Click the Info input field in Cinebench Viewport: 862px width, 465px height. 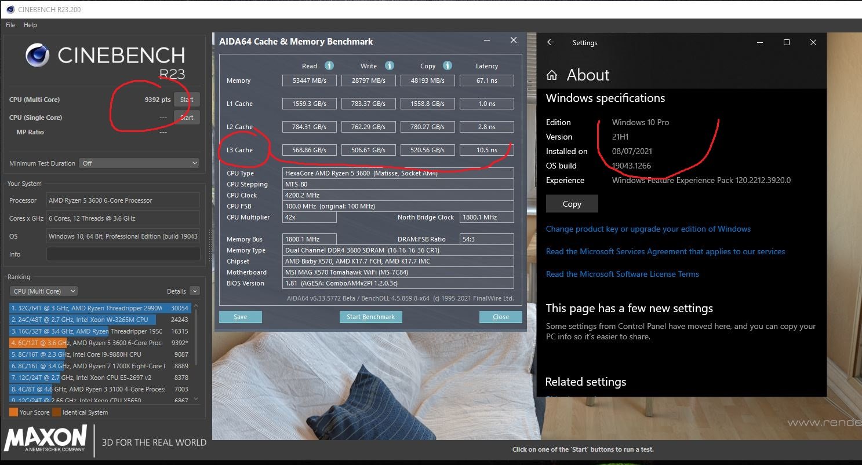123,254
